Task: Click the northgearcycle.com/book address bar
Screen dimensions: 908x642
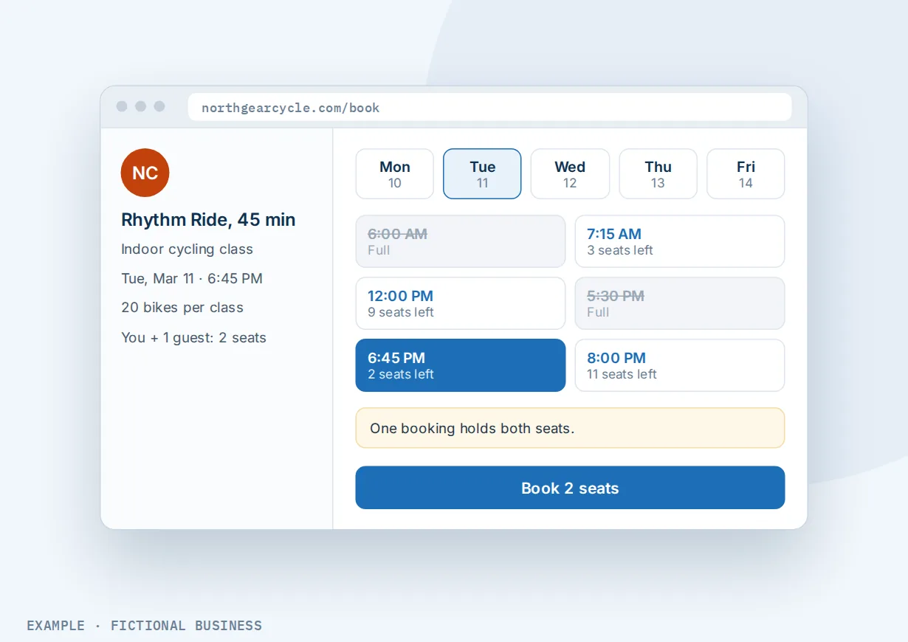Action: click(490, 107)
